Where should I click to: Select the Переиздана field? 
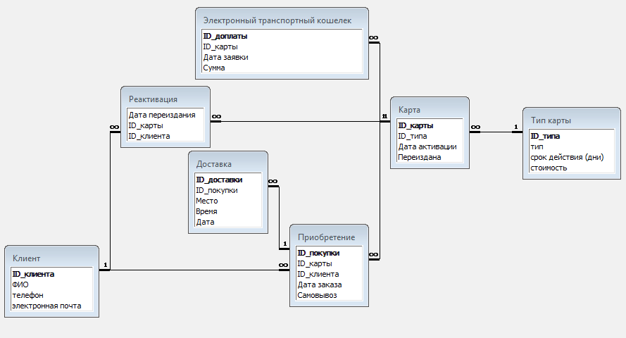point(419,157)
